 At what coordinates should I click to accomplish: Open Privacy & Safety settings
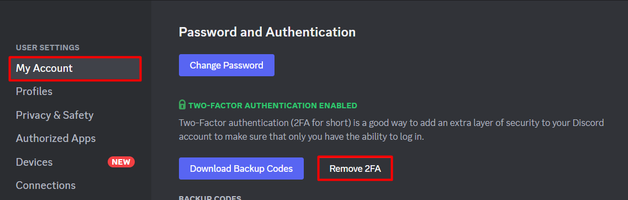[55, 115]
